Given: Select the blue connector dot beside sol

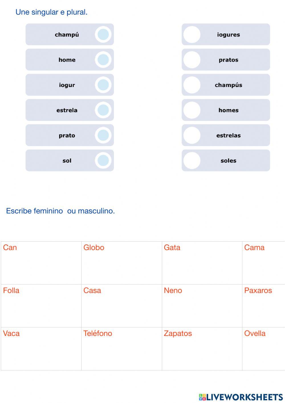Looking at the screenshot, I should [x=103, y=161].
